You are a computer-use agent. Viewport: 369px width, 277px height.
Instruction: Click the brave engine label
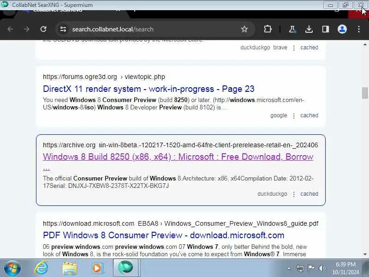pyautogui.click(x=280, y=48)
